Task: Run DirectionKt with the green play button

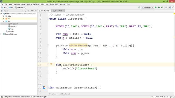Action: point(156,7)
